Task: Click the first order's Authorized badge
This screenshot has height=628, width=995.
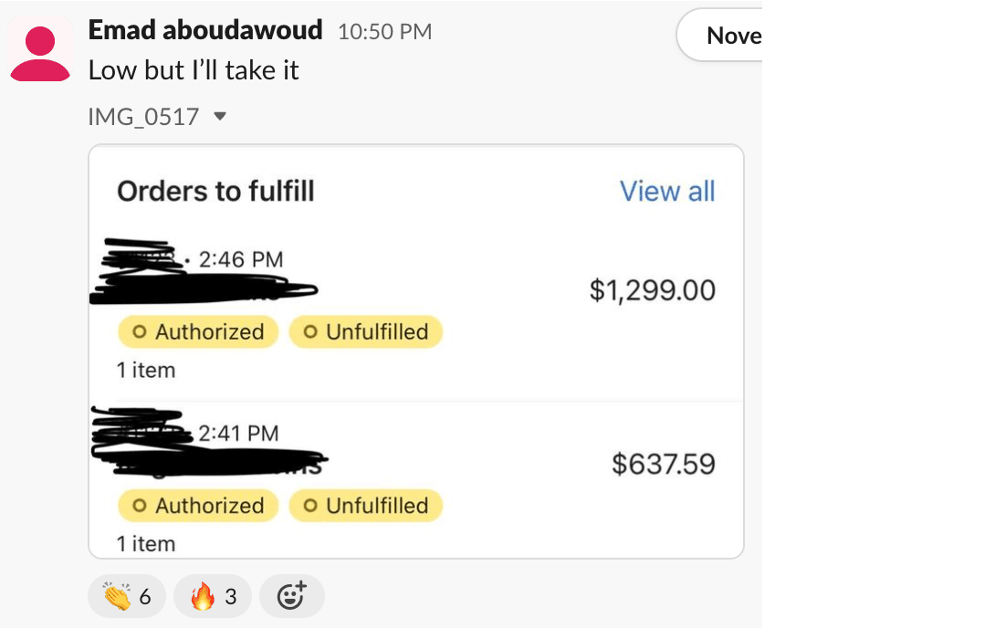Action: pos(199,332)
